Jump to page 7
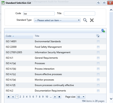The height and width of the screenshot is (103, 113). coord(37,97)
